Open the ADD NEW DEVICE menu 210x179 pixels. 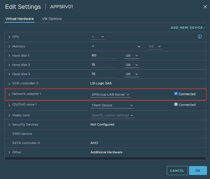pyautogui.click(x=188, y=27)
